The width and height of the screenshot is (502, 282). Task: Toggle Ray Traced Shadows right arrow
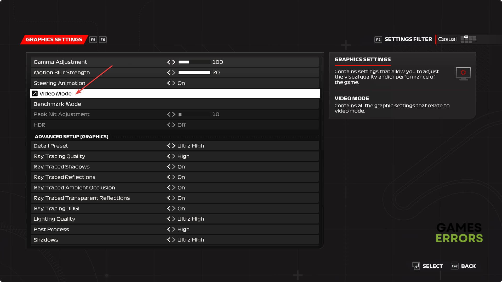pyautogui.click(x=174, y=167)
